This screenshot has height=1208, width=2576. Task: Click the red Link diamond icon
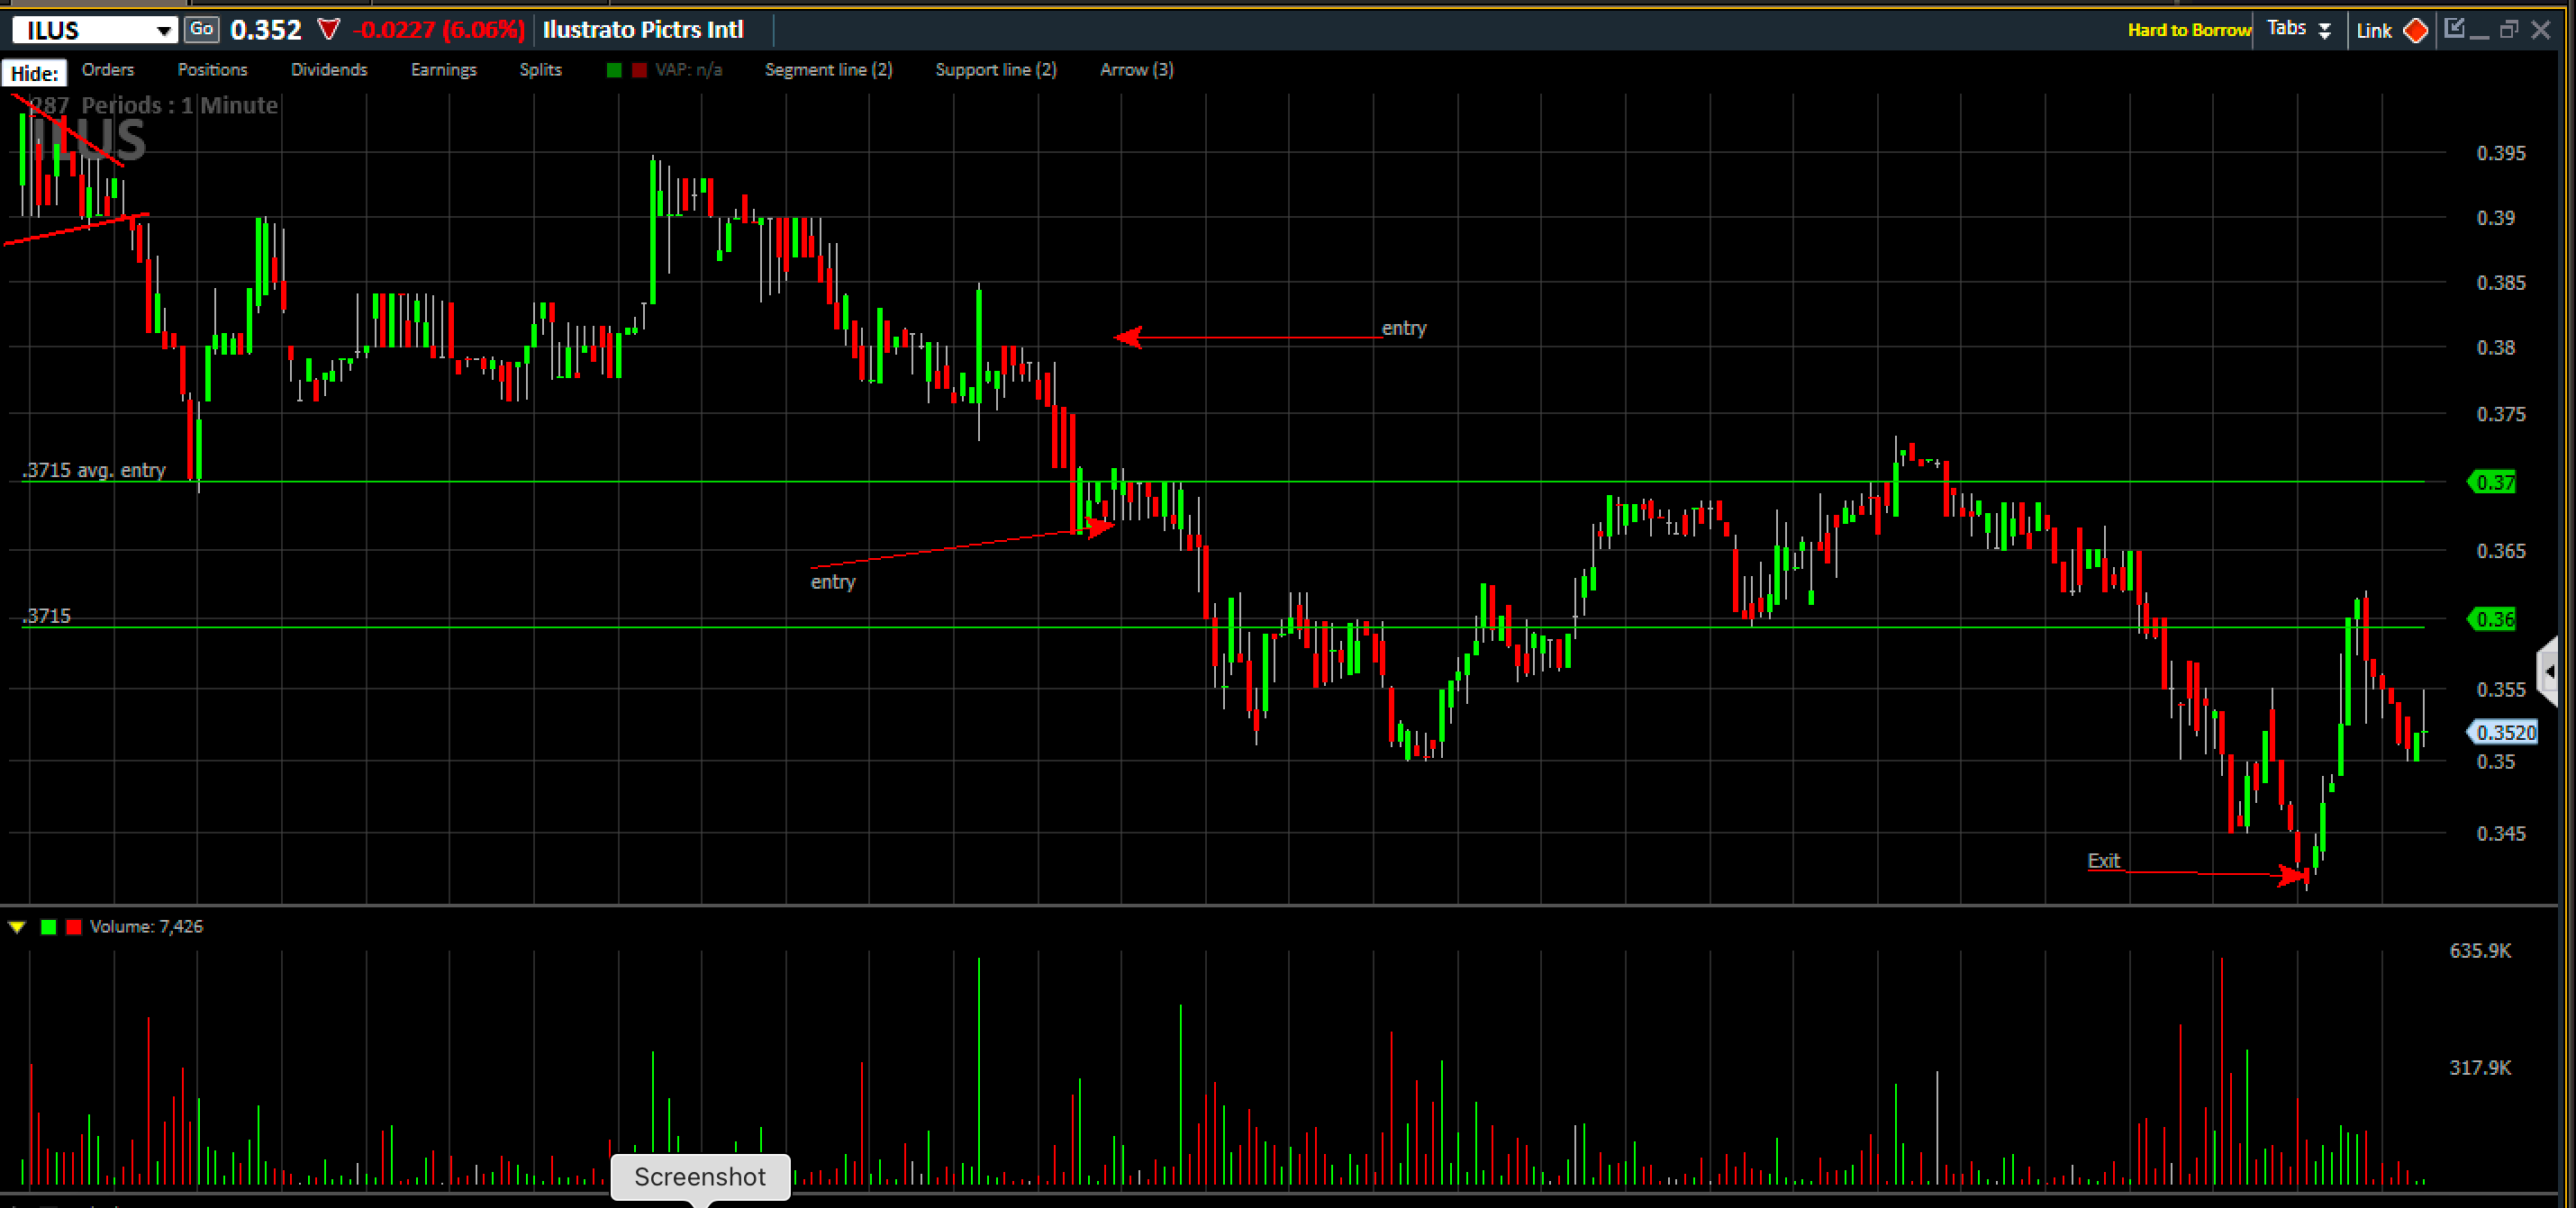(x=2416, y=30)
